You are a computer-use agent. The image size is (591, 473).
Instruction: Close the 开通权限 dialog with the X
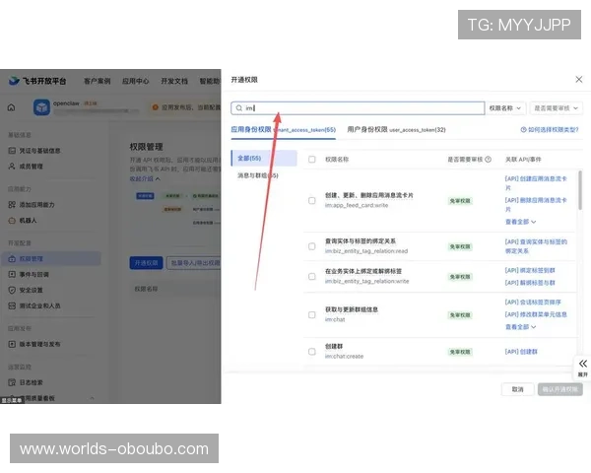click(579, 80)
